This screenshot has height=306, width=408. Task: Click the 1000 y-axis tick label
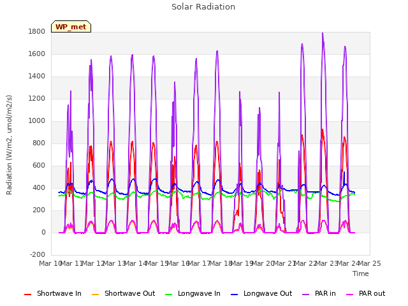click(x=37, y=120)
